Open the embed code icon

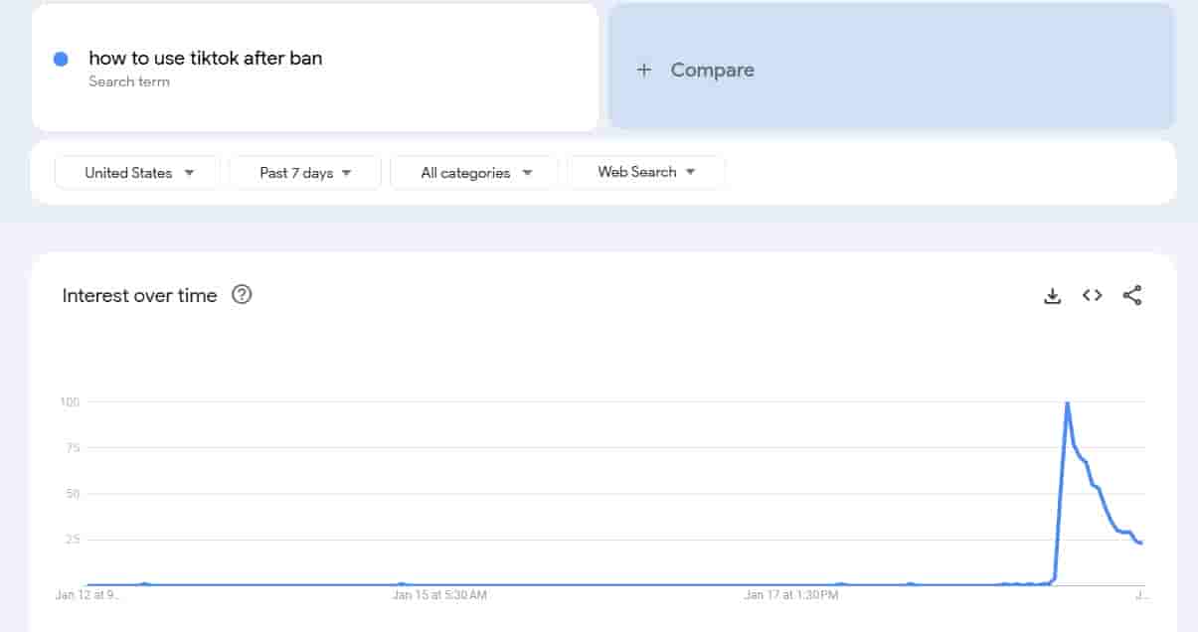[1092, 295]
